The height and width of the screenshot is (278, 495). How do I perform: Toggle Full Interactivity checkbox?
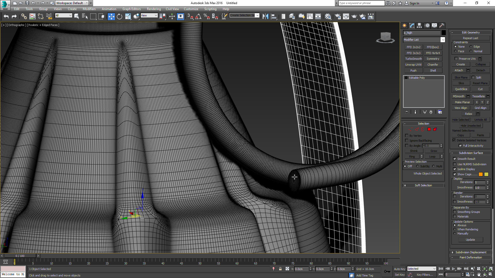[x=460, y=146]
